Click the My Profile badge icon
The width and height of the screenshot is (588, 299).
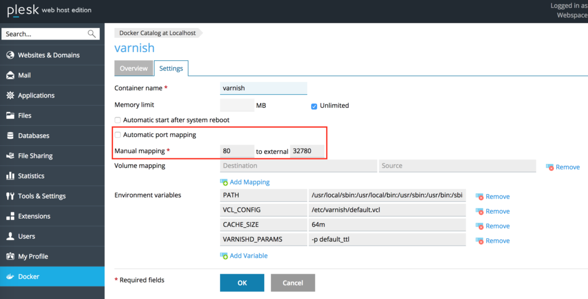tap(10, 257)
